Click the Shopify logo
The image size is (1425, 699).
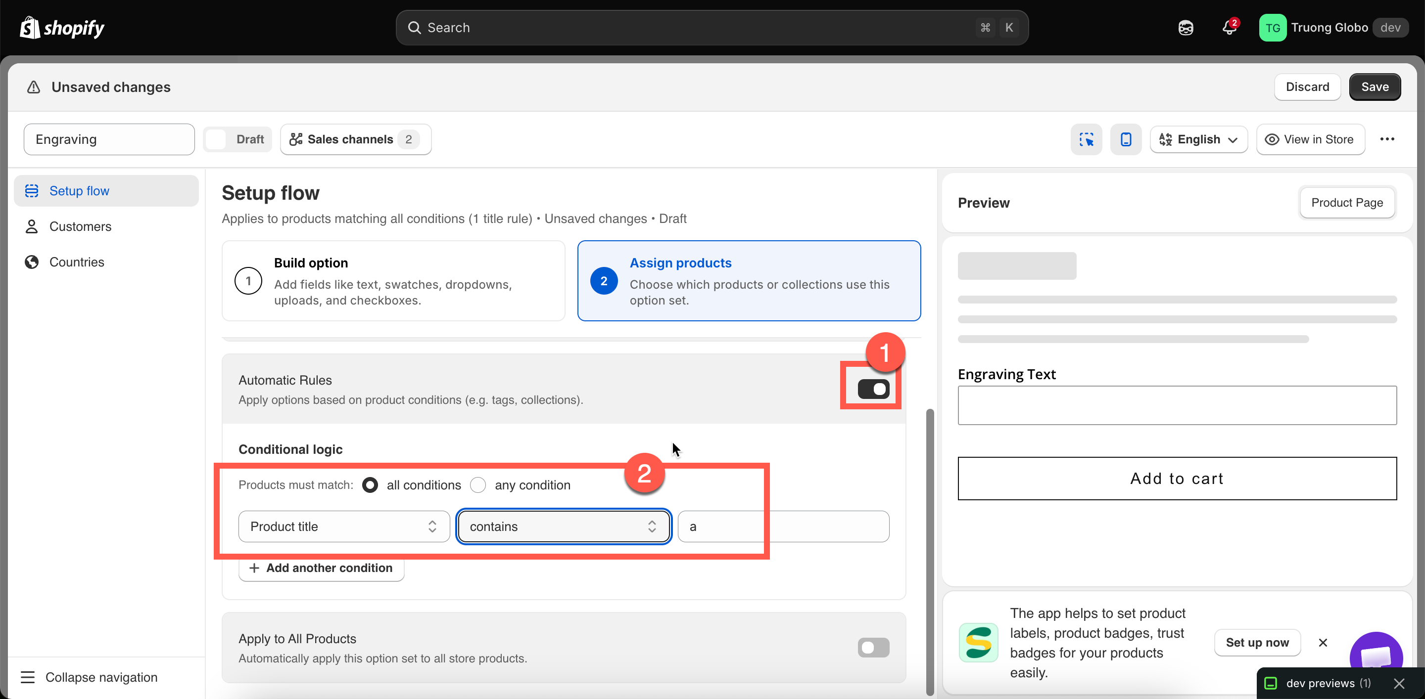(x=62, y=28)
